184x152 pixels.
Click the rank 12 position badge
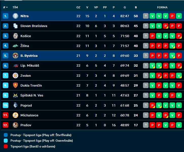point(6,125)
